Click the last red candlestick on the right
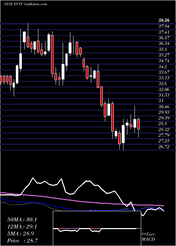The height and width of the screenshot is (246, 176). click(138, 124)
